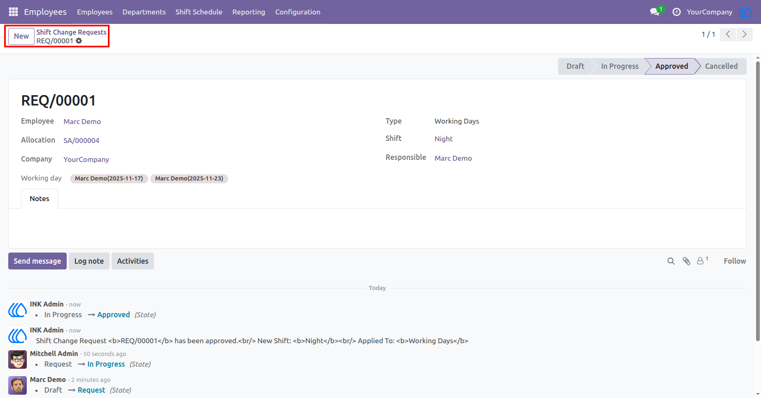Click the Working Days type value

[457, 121]
